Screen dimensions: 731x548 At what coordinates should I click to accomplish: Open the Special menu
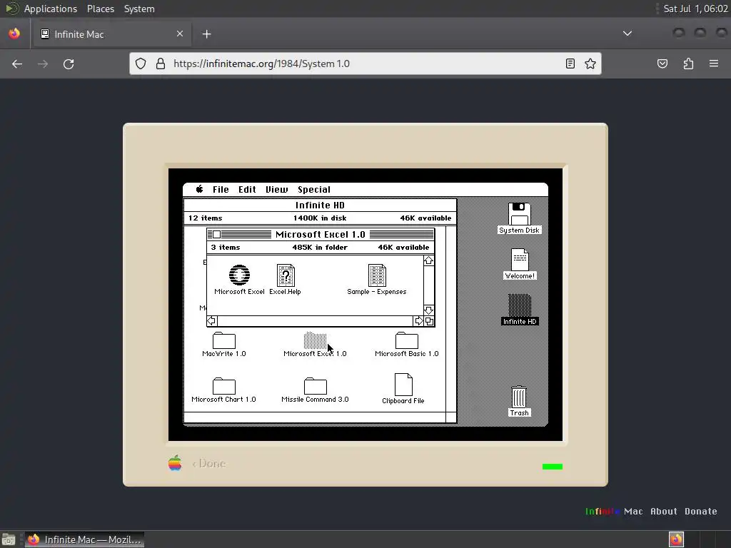point(314,190)
